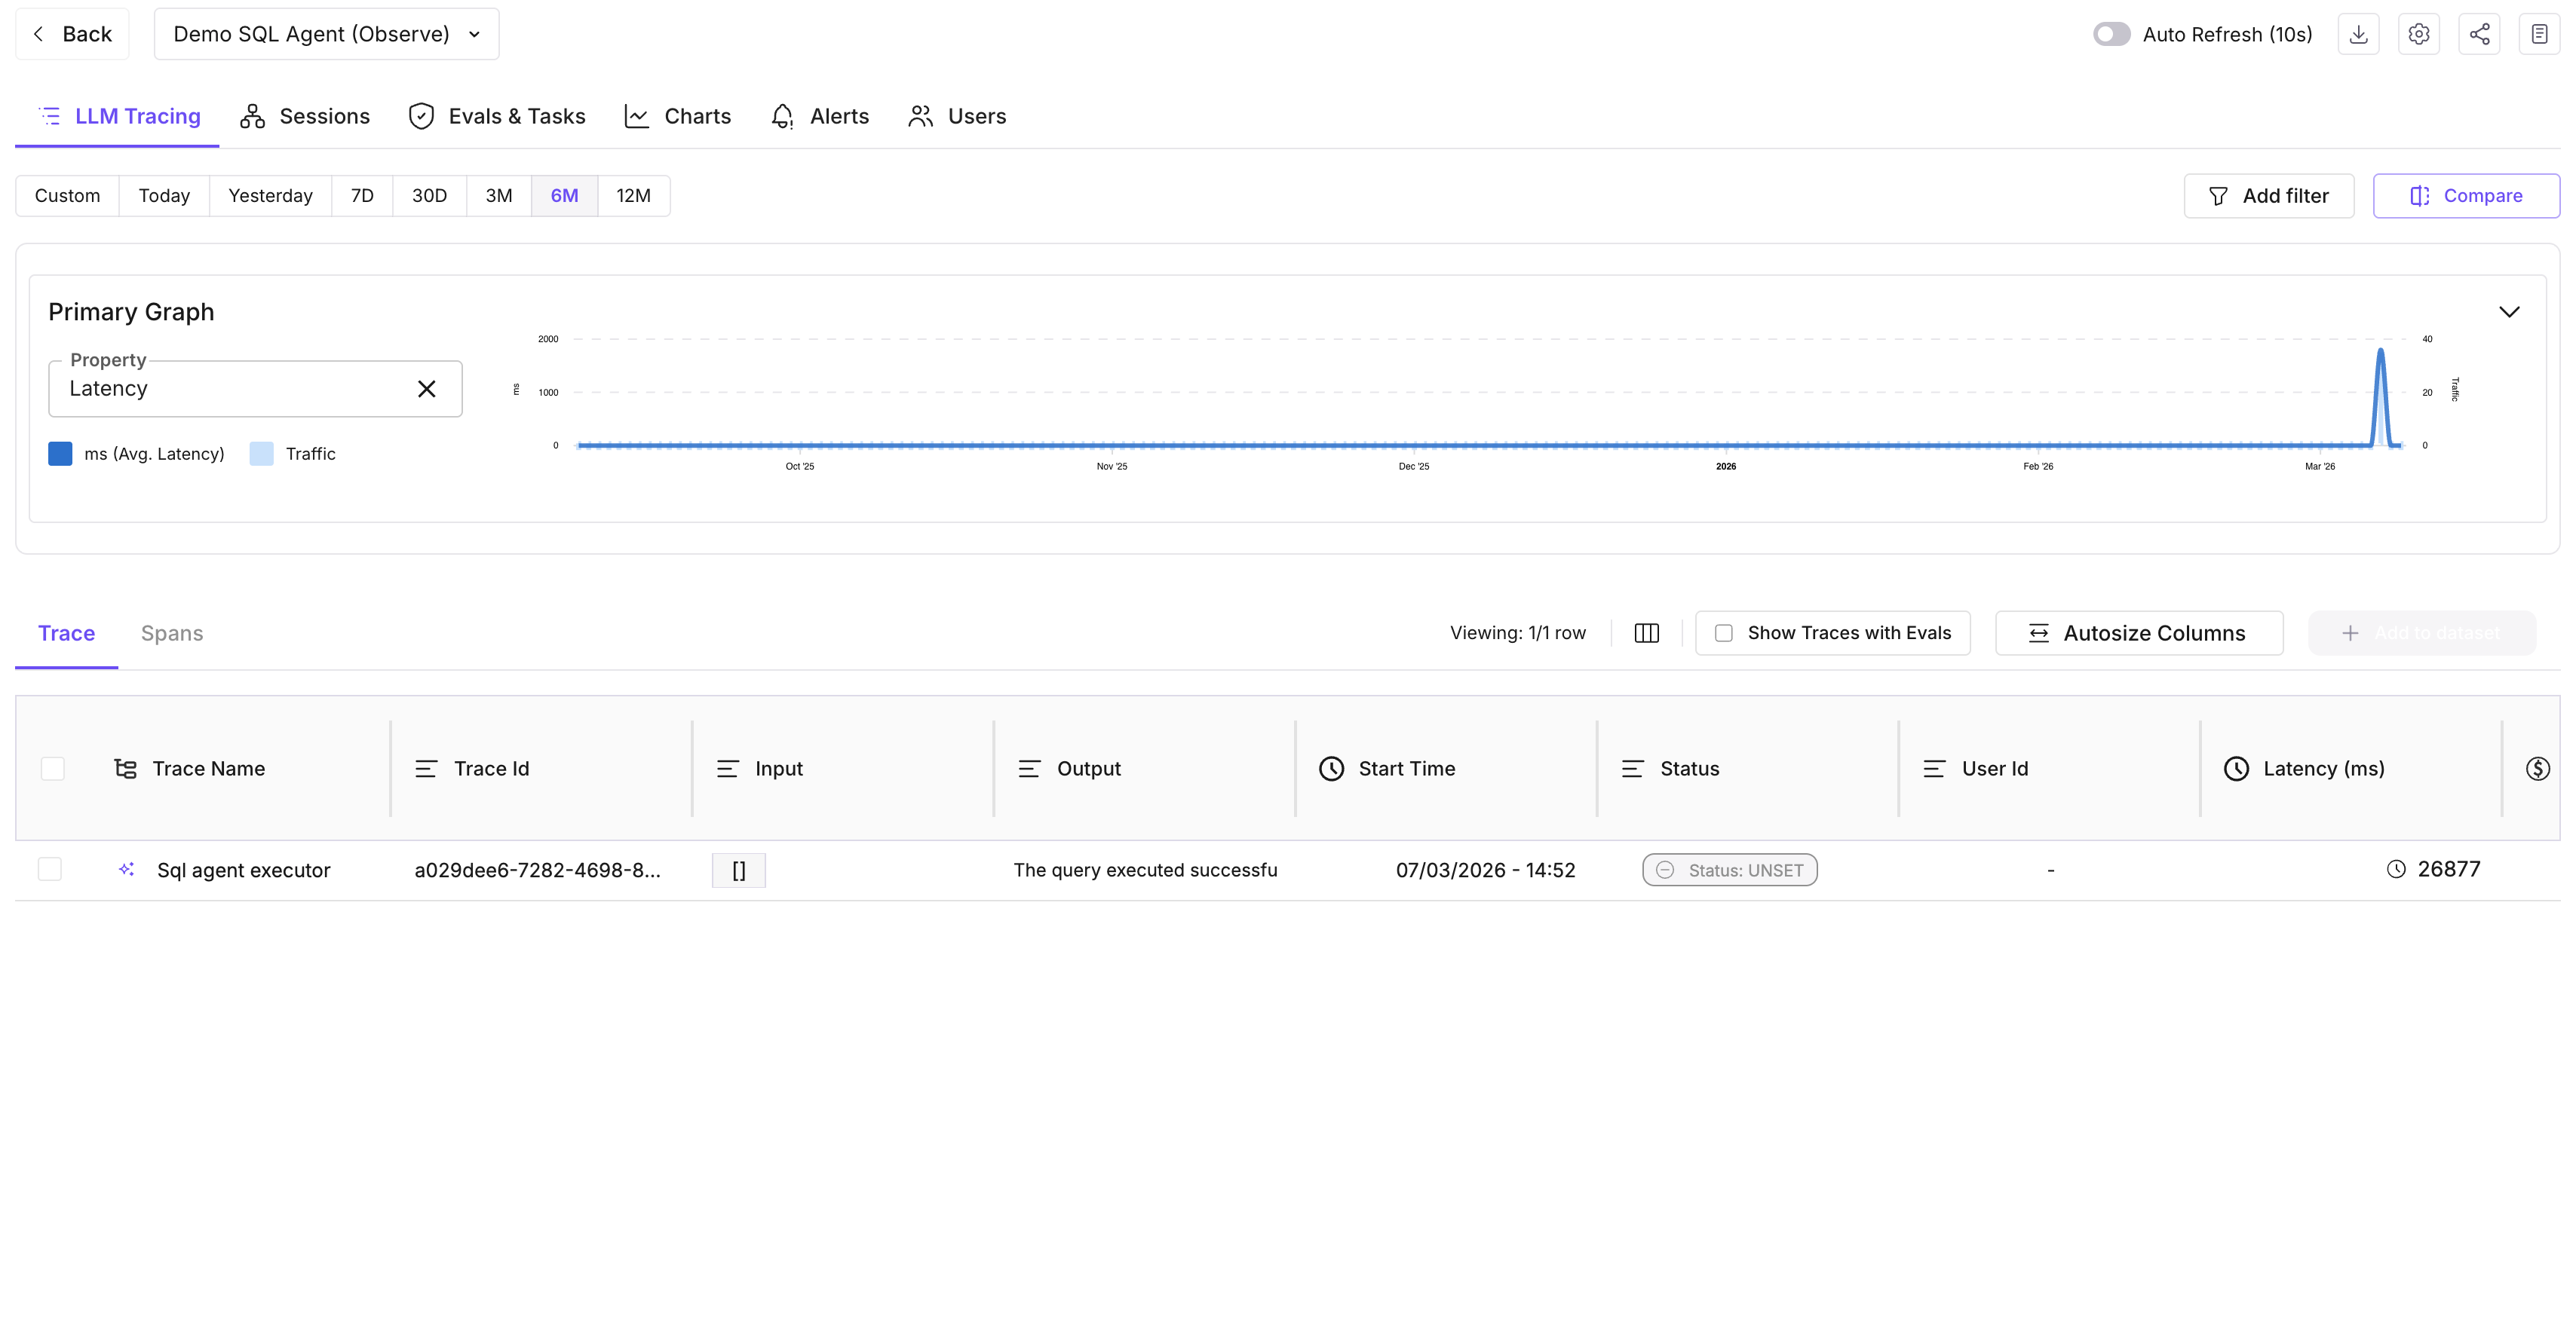Collapse the Primary Graph panel chevron
The height and width of the screenshot is (1334, 2576).
tap(2508, 312)
